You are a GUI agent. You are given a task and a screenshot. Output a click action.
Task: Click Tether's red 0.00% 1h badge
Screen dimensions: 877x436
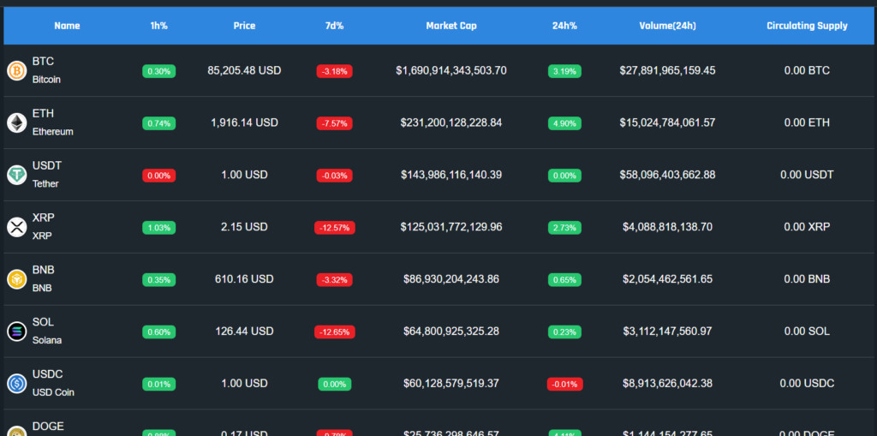(x=158, y=176)
